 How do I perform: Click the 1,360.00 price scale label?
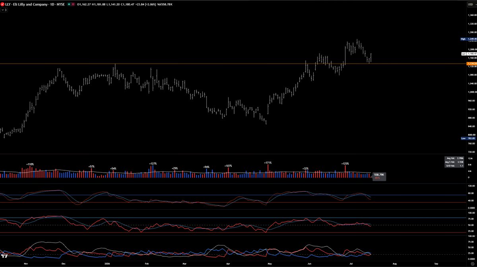pyautogui.click(x=472, y=15)
